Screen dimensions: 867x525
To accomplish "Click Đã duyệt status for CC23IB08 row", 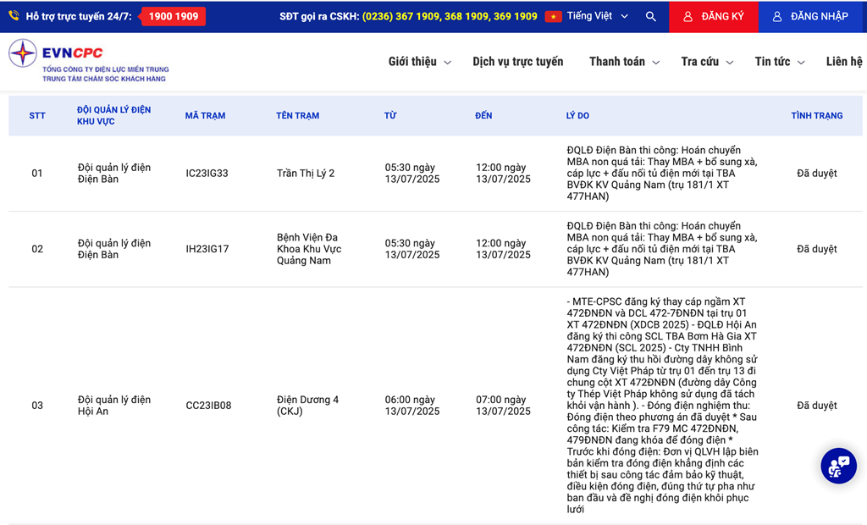I will coord(817,406).
